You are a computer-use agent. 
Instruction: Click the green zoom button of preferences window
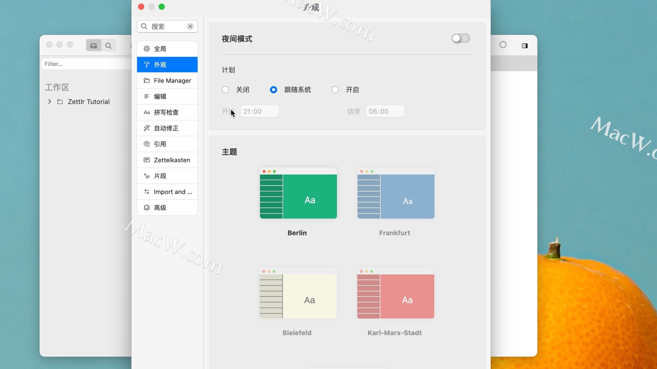coord(162,6)
